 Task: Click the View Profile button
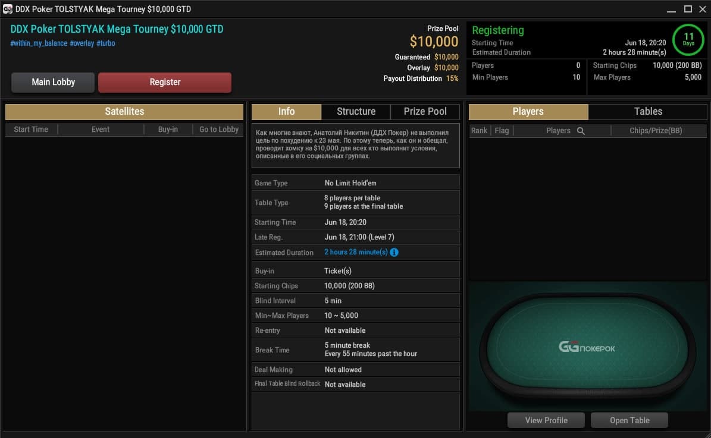546,420
